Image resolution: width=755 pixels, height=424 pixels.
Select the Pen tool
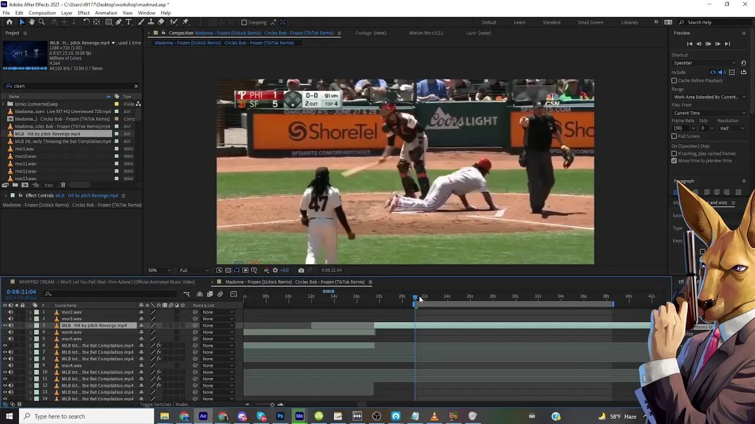coord(119,22)
